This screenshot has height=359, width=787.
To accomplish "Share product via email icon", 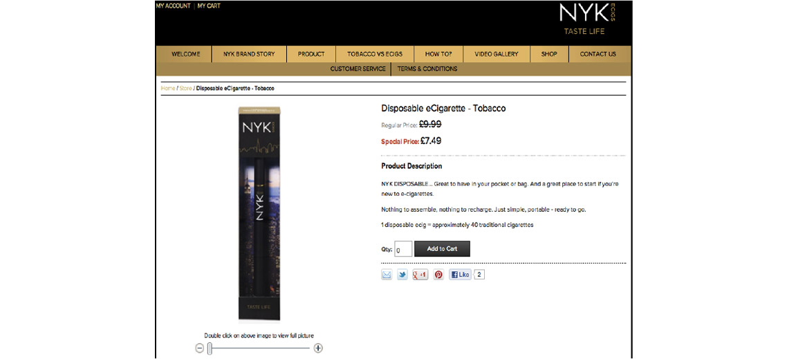I will pyautogui.click(x=387, y=275).
